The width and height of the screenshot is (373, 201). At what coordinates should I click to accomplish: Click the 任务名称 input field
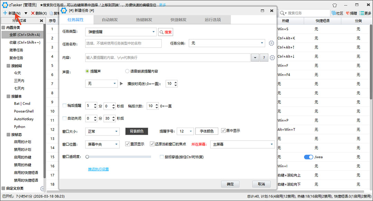click(x=123, y=43)
